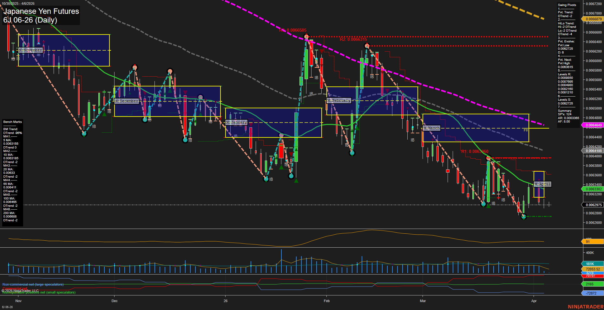Collapse the Bench Marks panel
The image size is (604, 310).
coord(12,122)
